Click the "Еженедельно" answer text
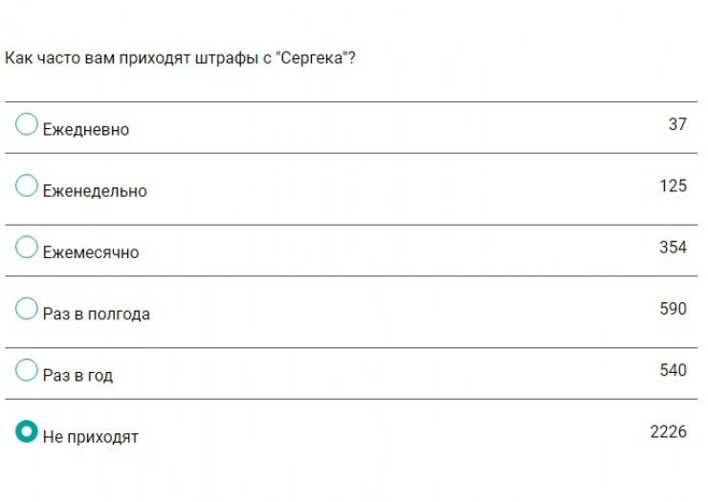 tap(95, 191)
